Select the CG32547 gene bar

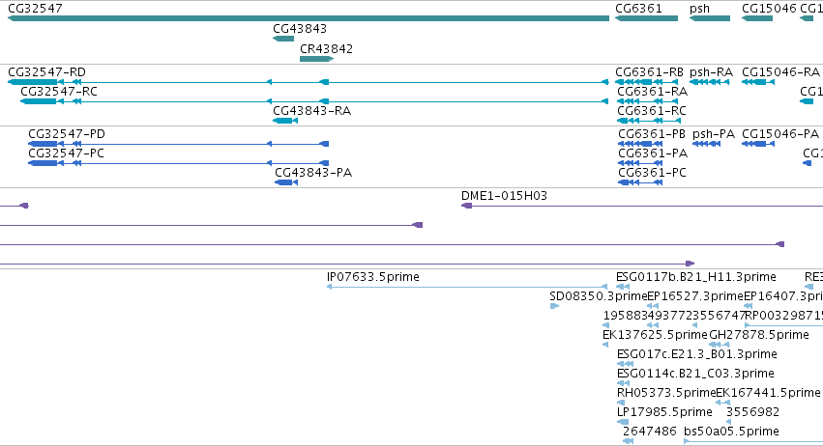point(309,18)
